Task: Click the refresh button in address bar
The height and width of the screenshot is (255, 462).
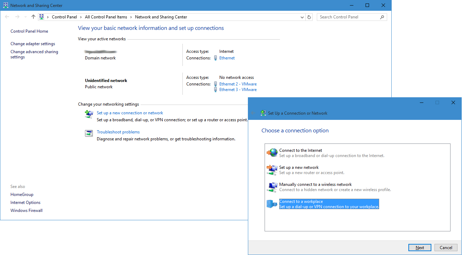Action: tap(310, 17)
